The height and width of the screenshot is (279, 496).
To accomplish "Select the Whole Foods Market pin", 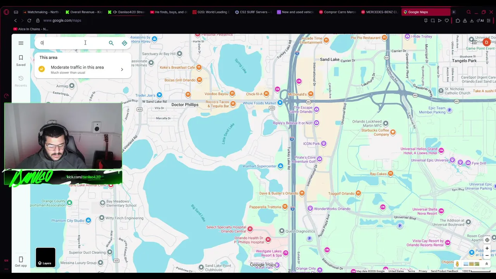I will [280, 103].
